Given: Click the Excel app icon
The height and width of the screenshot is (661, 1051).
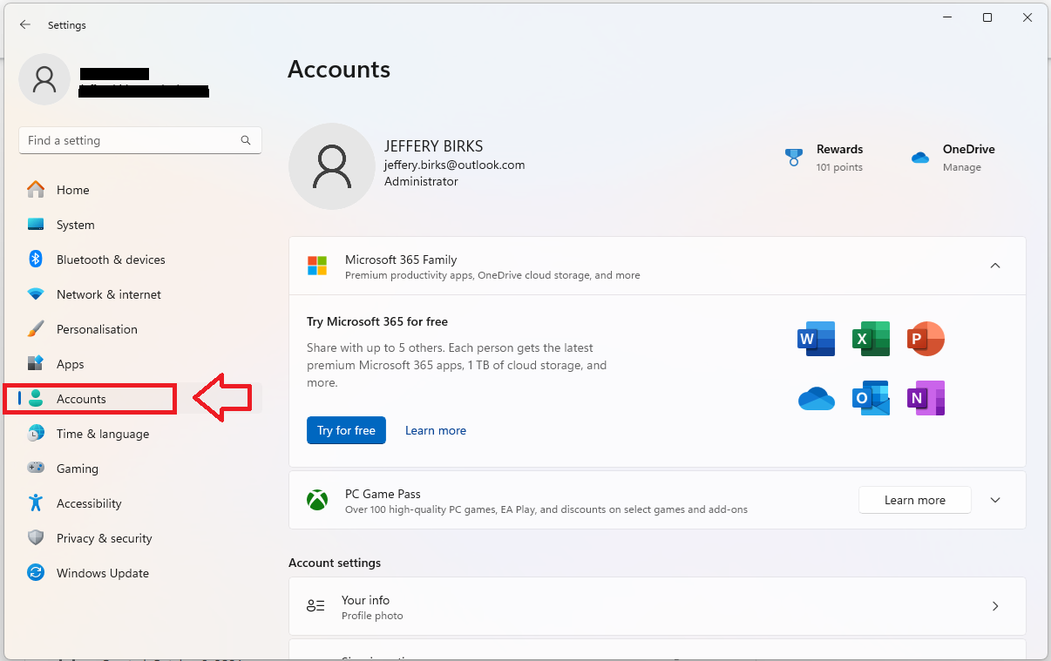Looking at the screenshot, I should (871, 339).
